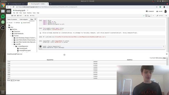Open the Chrome profile avatar
This screenshot has width=169, height=95.
164,7
